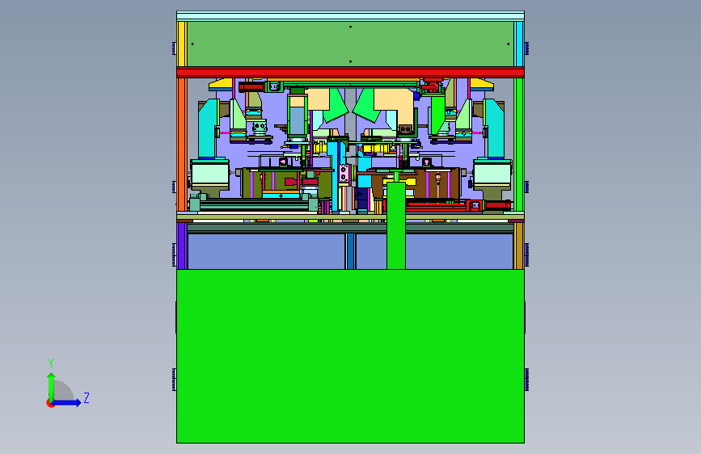Pick the purple lower-left frame post
Viewport: 701px width, 454px height.
[x=182, y=246]
